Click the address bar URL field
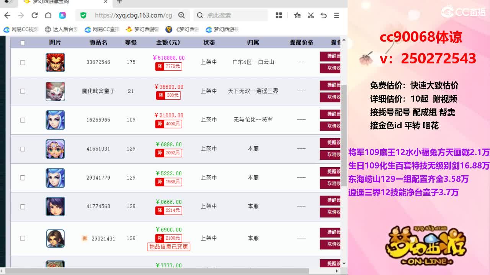 point(133,15)
